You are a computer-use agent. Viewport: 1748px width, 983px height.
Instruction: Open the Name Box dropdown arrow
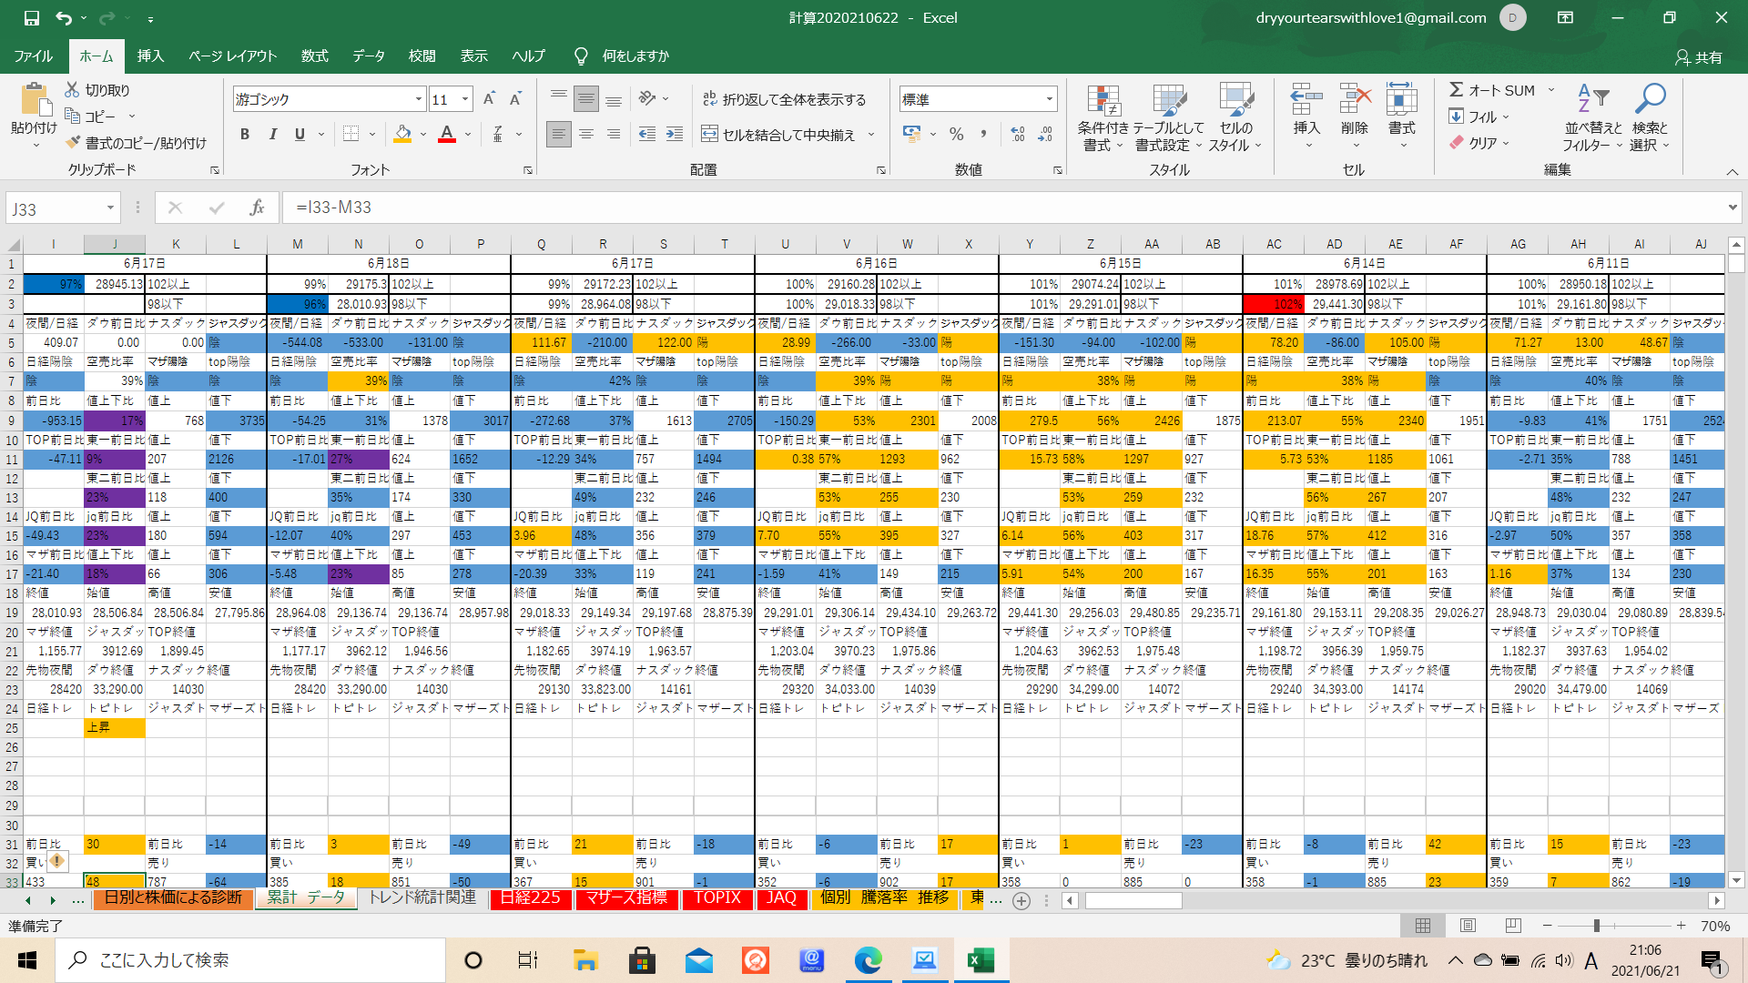pos(110,208)
